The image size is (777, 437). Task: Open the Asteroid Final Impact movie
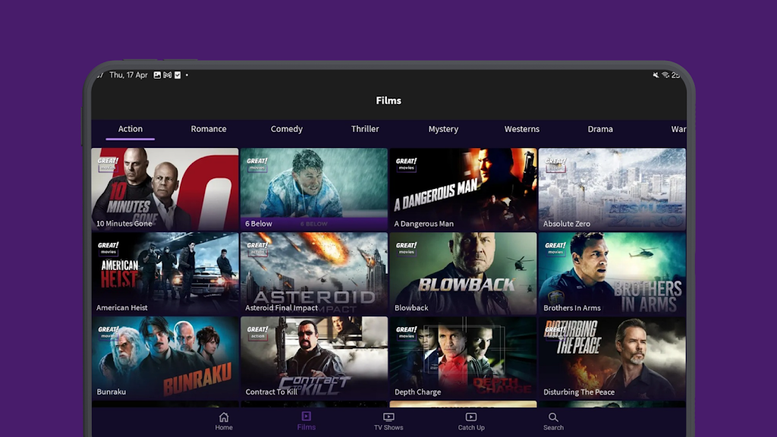coord(314,273)
